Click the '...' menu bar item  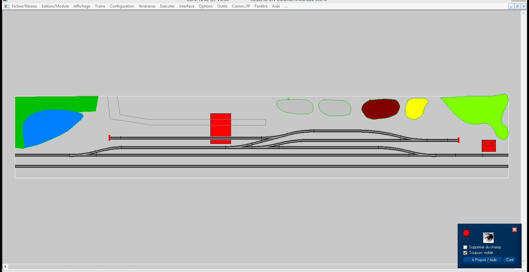click(x=286, y=6)
